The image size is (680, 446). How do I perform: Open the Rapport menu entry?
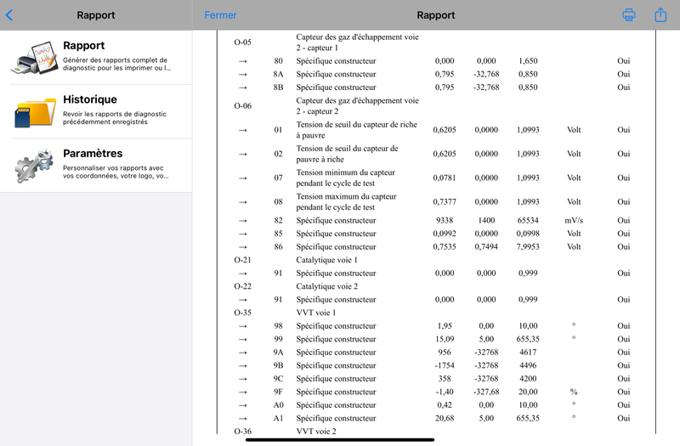click(96, 57)
